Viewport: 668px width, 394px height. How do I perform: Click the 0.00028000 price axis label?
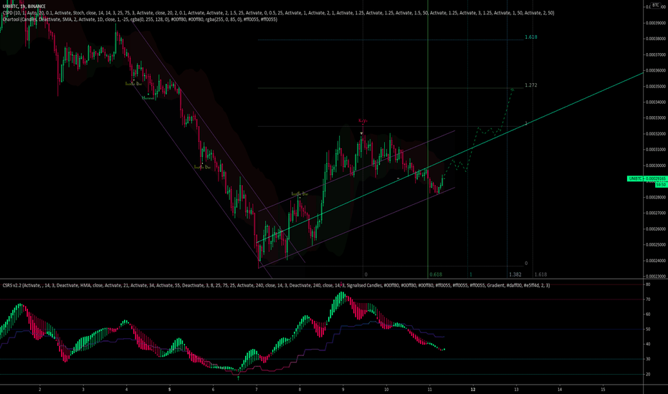(655, 197)
